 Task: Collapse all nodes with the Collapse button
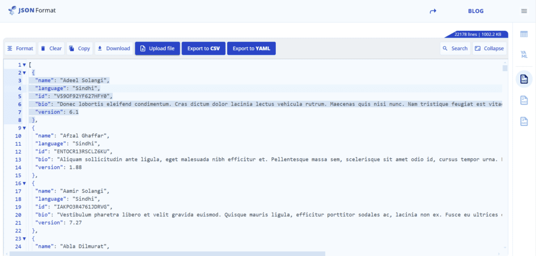pyautogui.click(x=489, y=49)
